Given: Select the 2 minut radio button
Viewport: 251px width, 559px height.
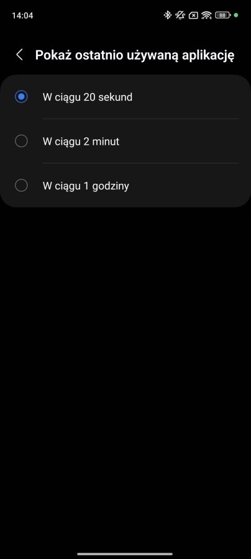Looking at the screenshot, I should click(x=21, y=141).
